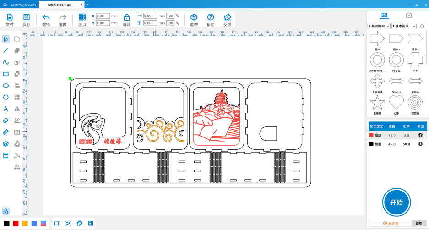Switch to the camera tab in shape panel
Screen dimensions: 429x230
tap(409, 16)
